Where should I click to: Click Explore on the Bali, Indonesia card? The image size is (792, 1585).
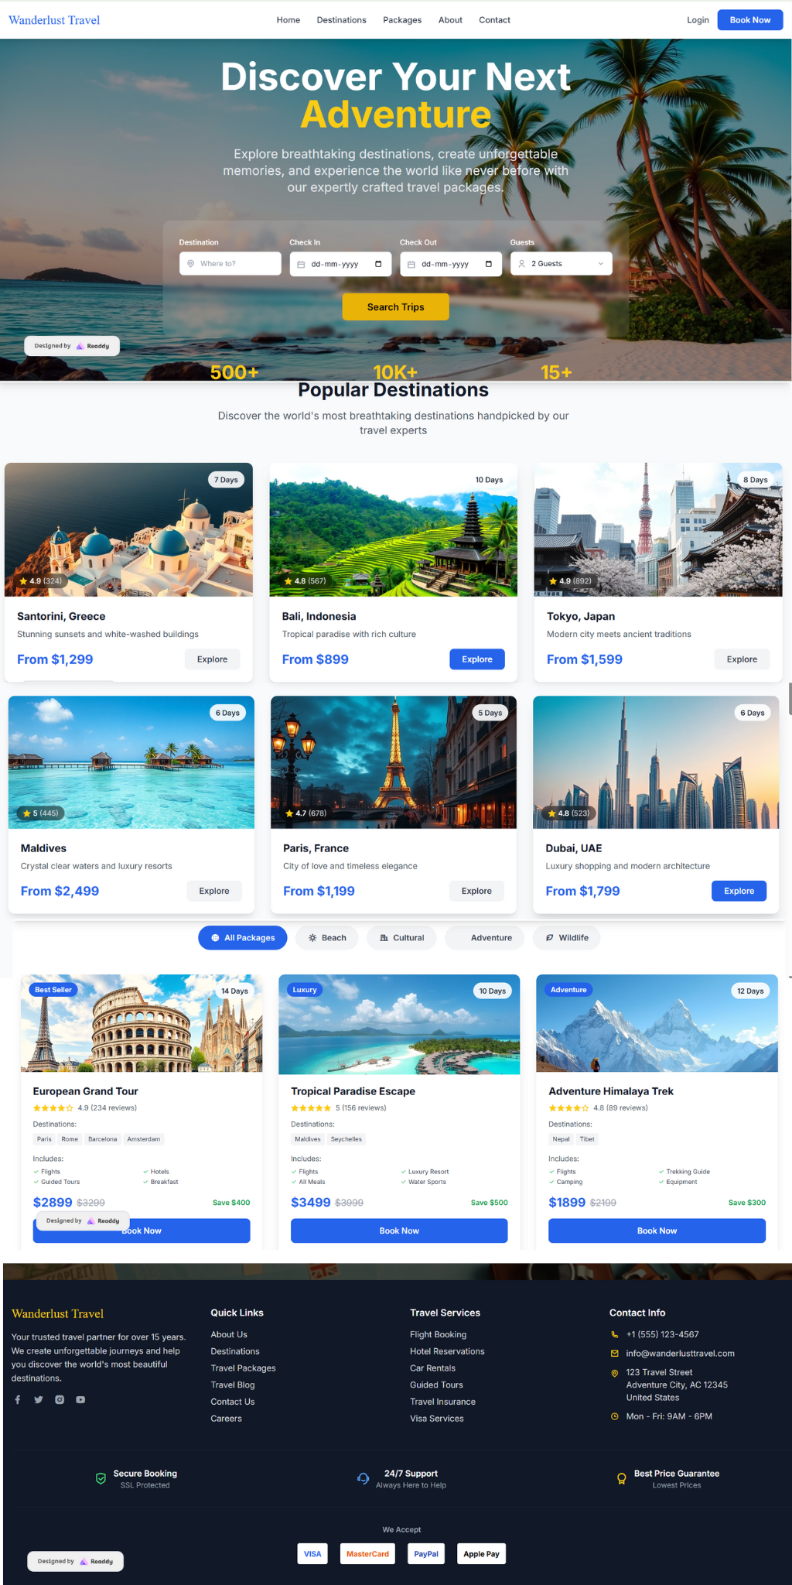(x=477, y=659)
